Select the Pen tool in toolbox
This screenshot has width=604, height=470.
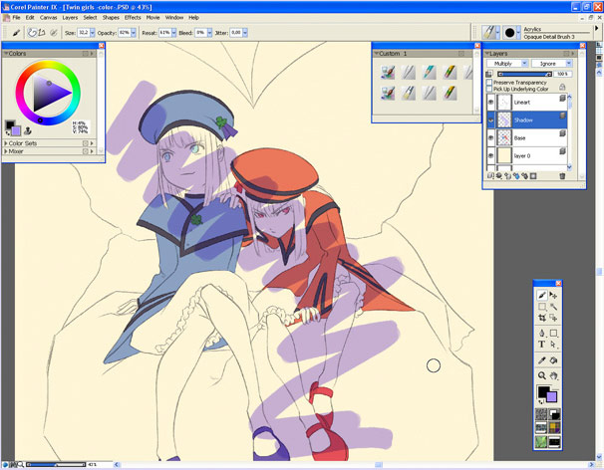point(542,333)
